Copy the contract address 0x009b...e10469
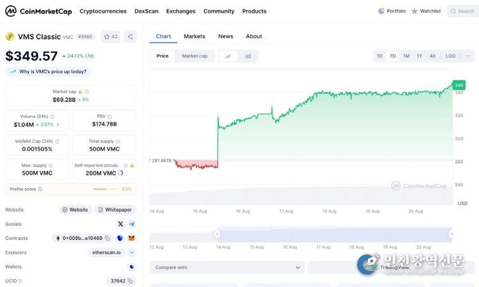Screen dimensions: 479x287 [107, 238]
